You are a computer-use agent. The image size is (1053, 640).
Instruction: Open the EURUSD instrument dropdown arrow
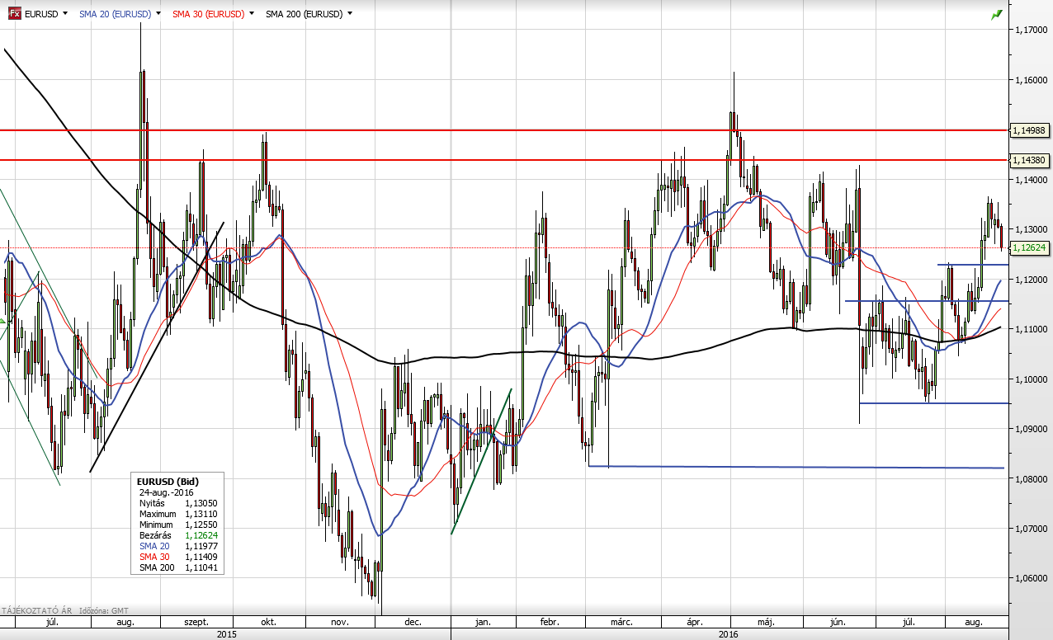(65, 14)
